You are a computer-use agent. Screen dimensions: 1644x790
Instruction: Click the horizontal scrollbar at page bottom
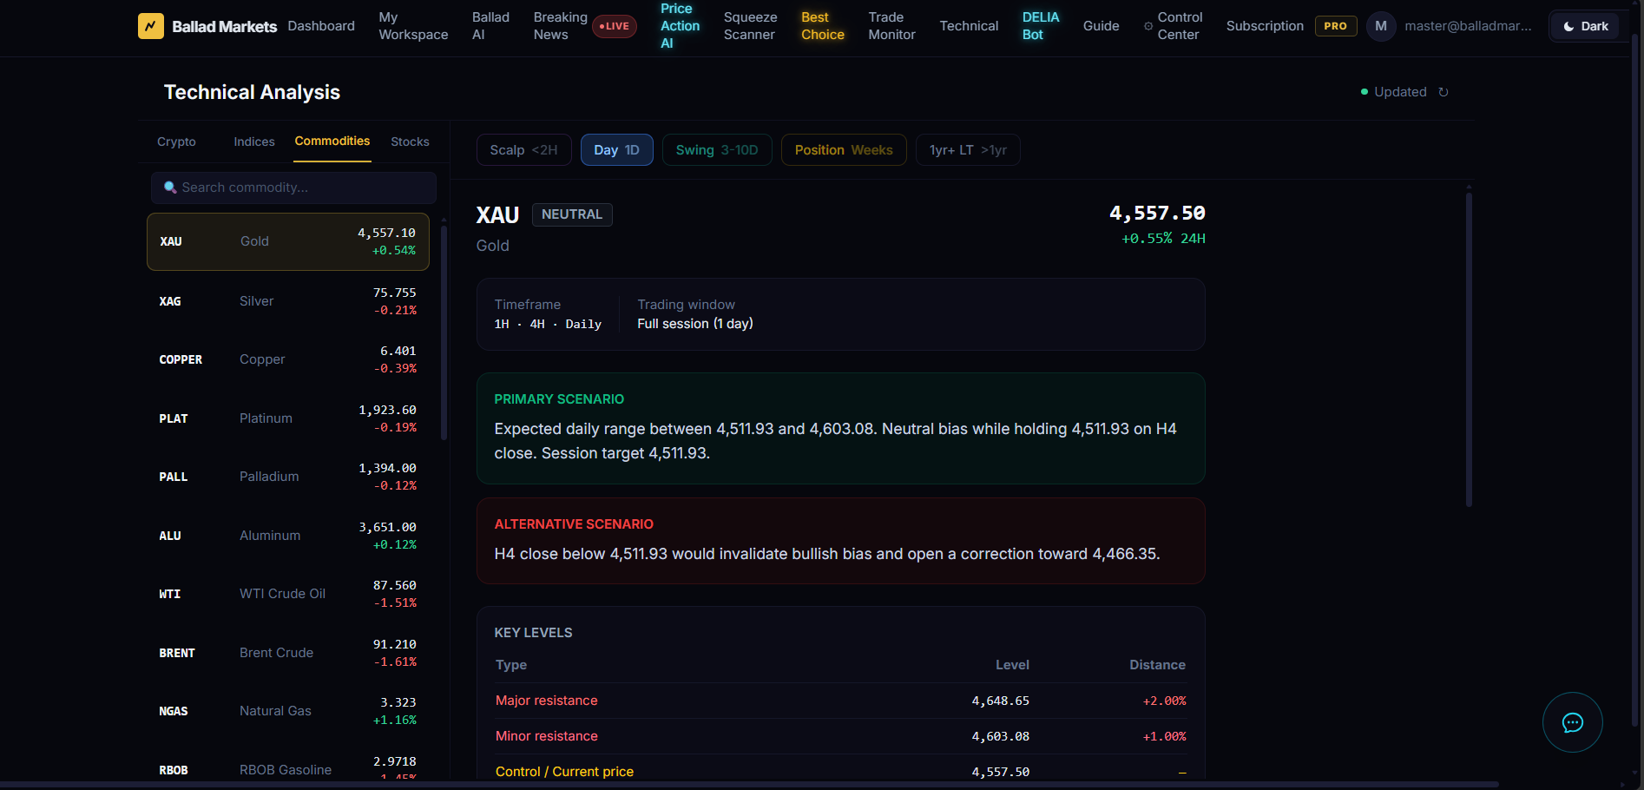(750, 785)
